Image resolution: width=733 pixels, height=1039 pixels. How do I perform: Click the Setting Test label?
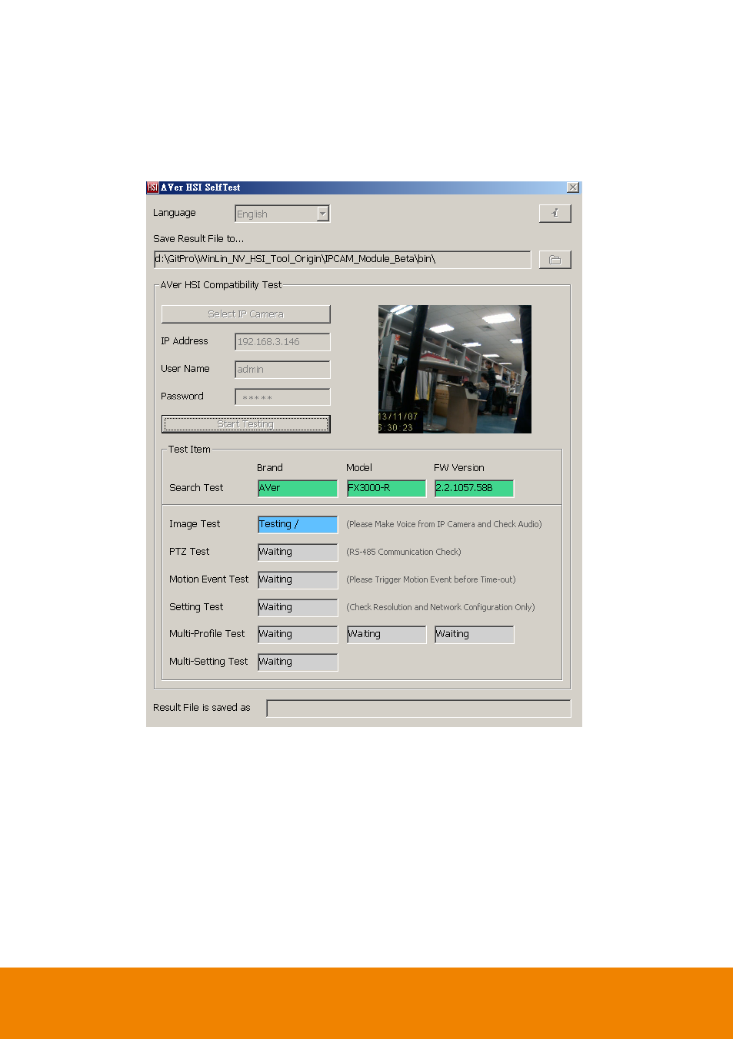(x=196, y=607)
